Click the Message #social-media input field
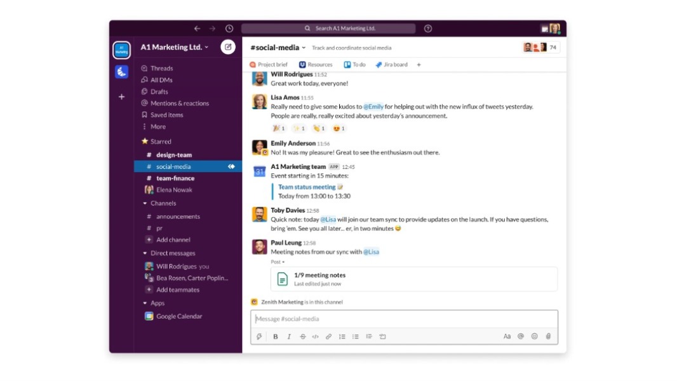The image size is (677, 381). point(404,319)
